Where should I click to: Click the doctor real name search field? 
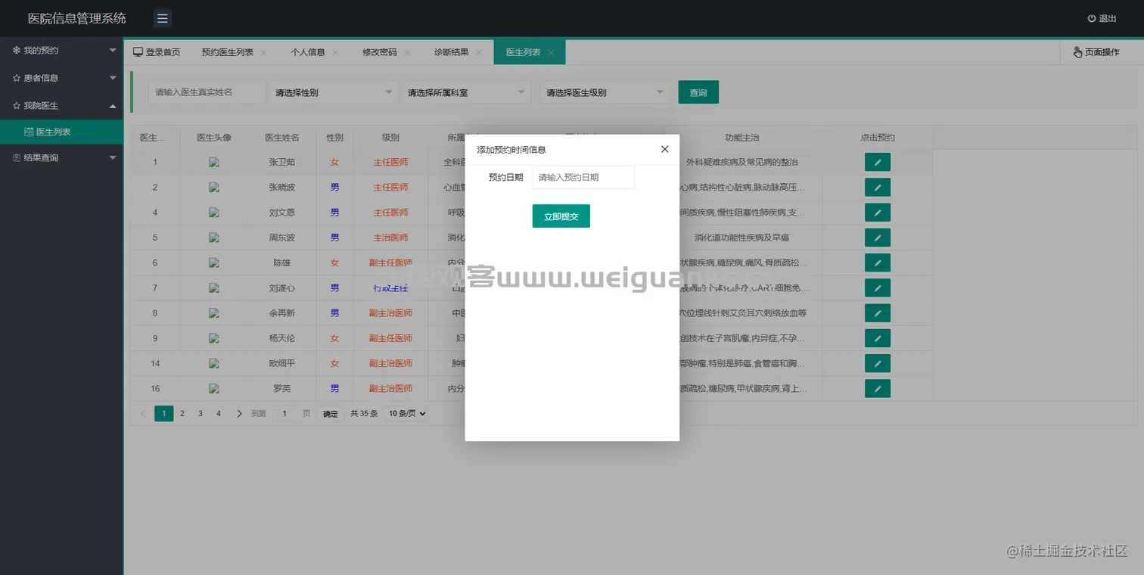click(207, 92)
